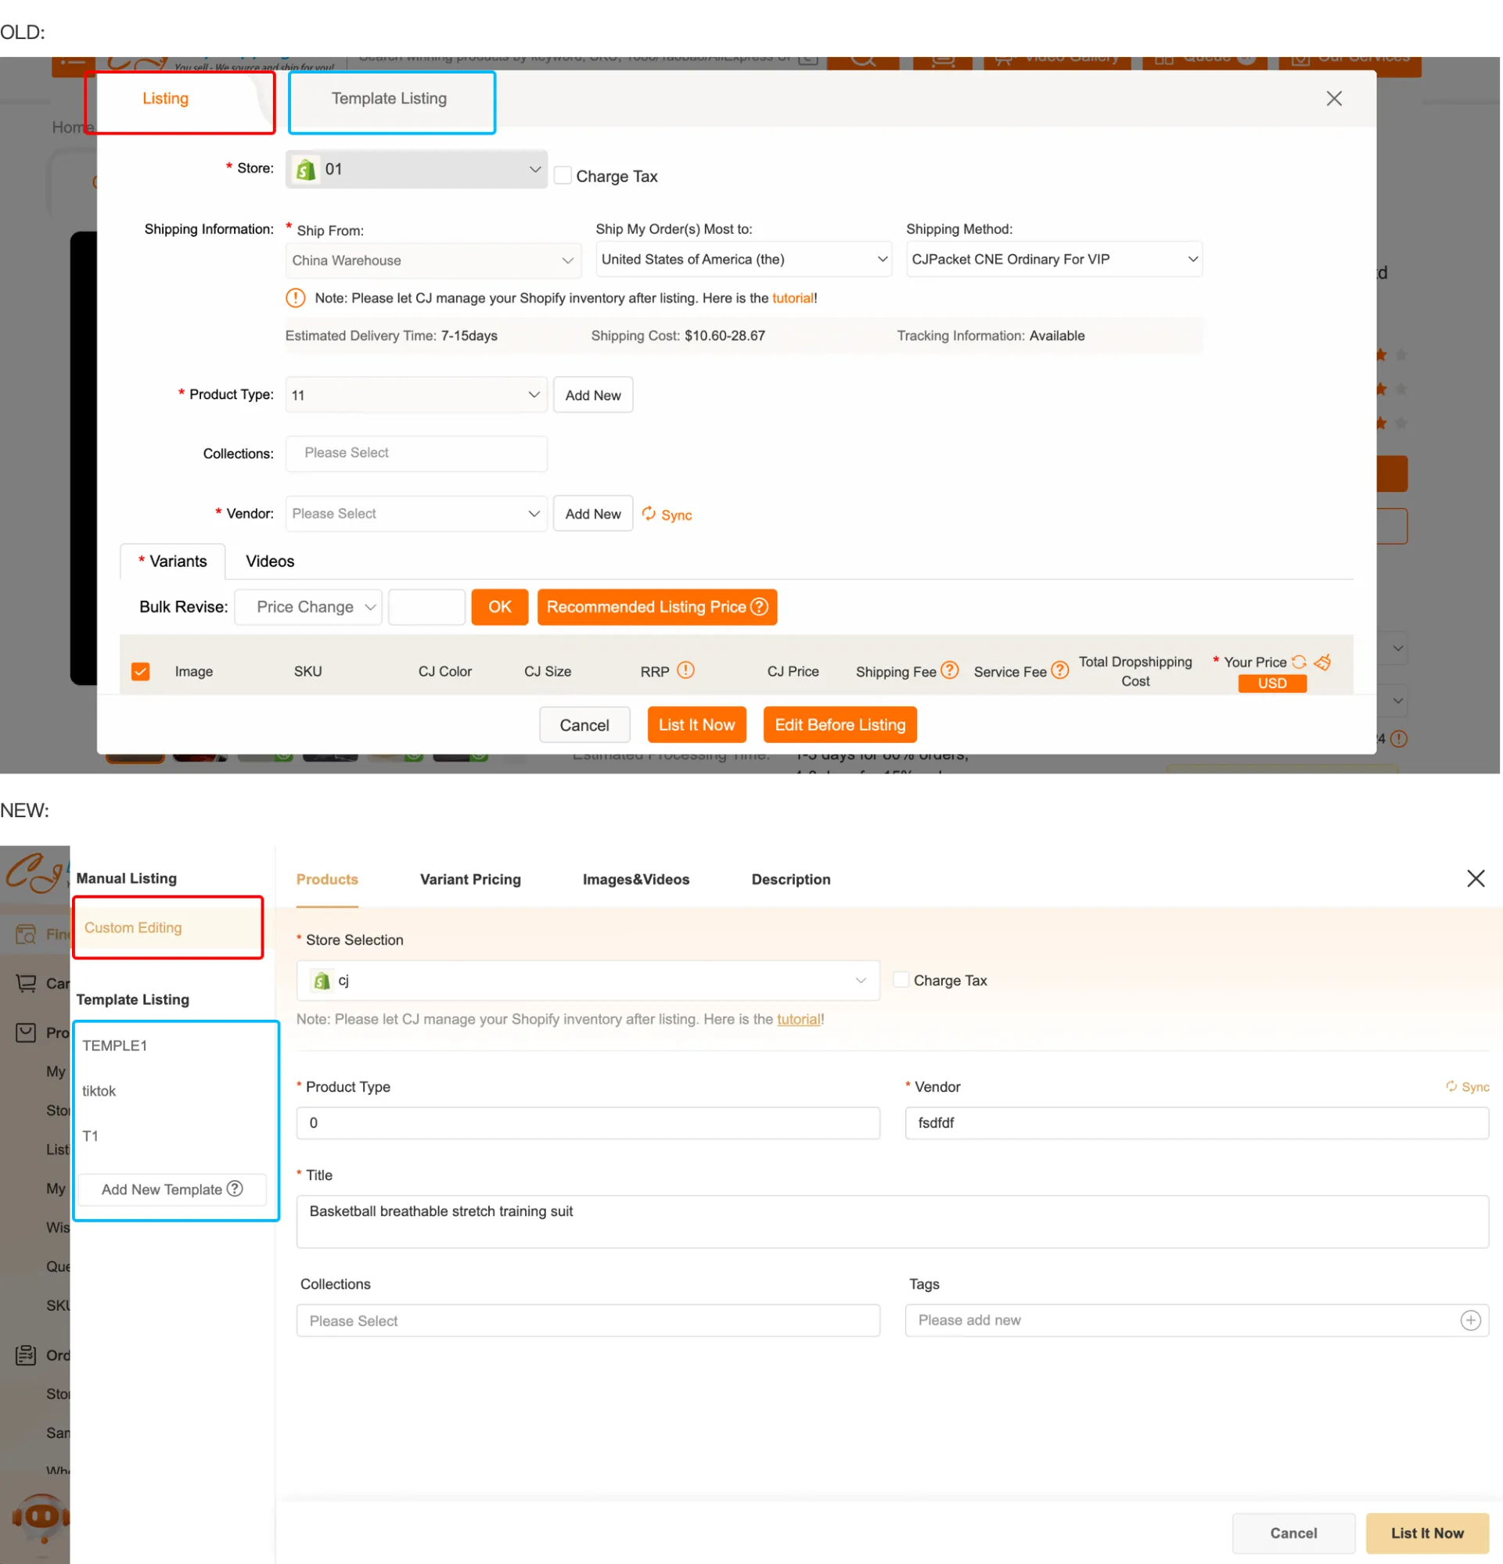Select the tiktok template in sidebar
Viewport: 1503px width, 1564px height.
tap(99, 1090)
